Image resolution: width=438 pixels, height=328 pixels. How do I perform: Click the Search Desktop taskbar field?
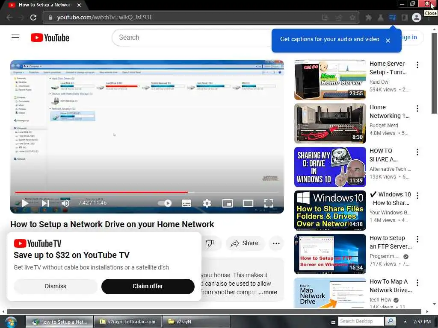pos(361,321)
